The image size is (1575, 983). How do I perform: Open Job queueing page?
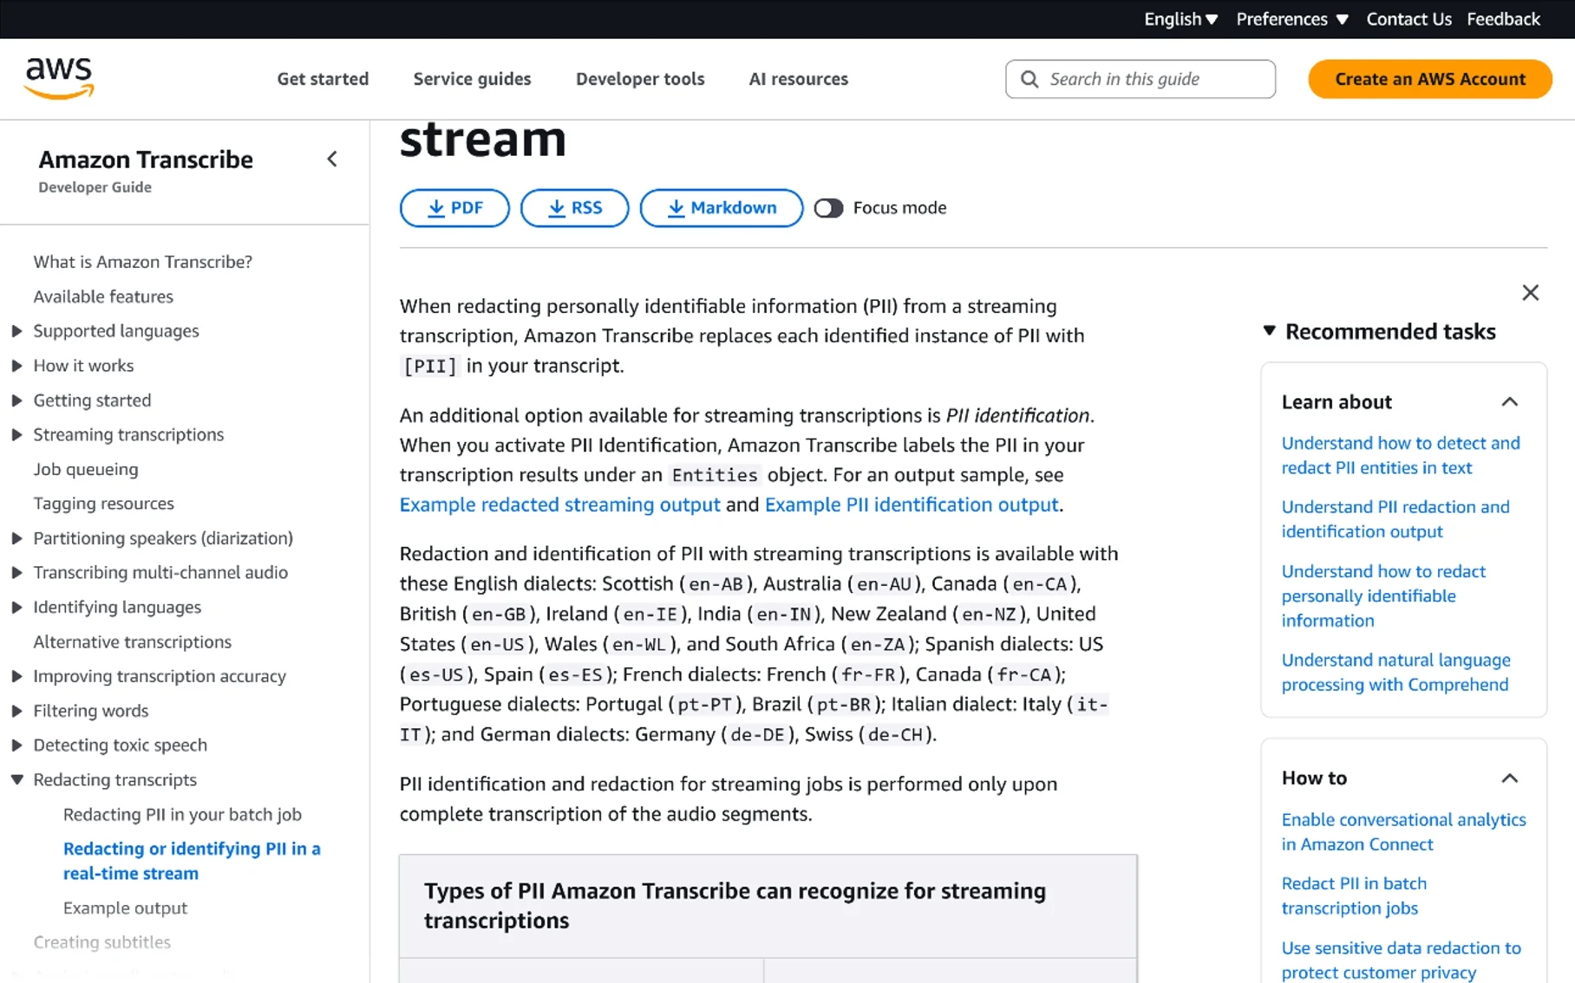coord(86,469)
